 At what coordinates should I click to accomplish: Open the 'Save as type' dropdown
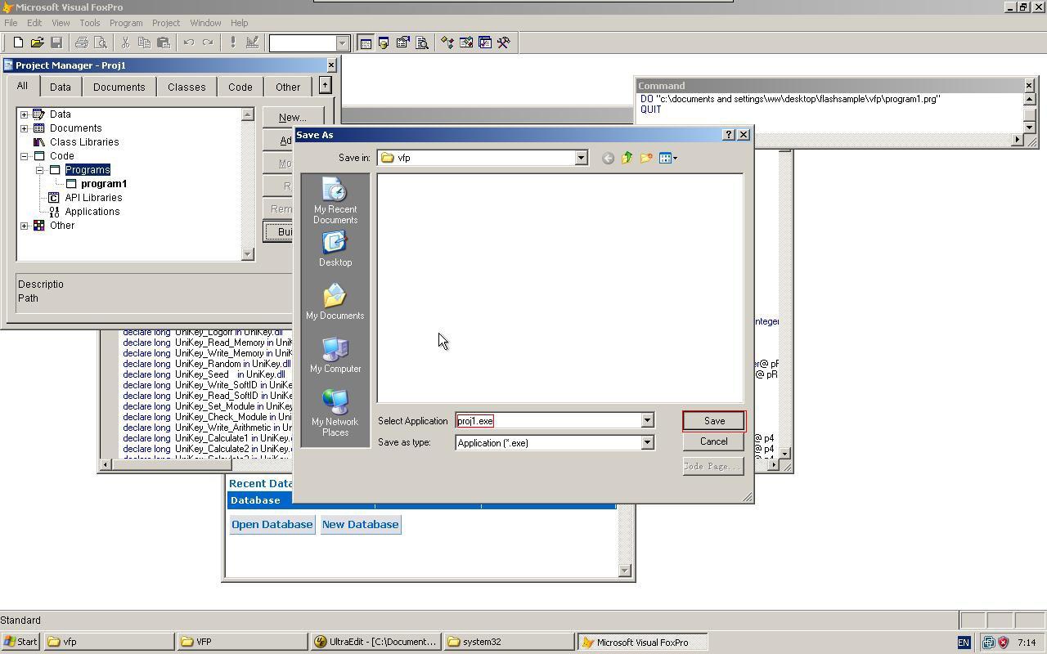(647, 443)
